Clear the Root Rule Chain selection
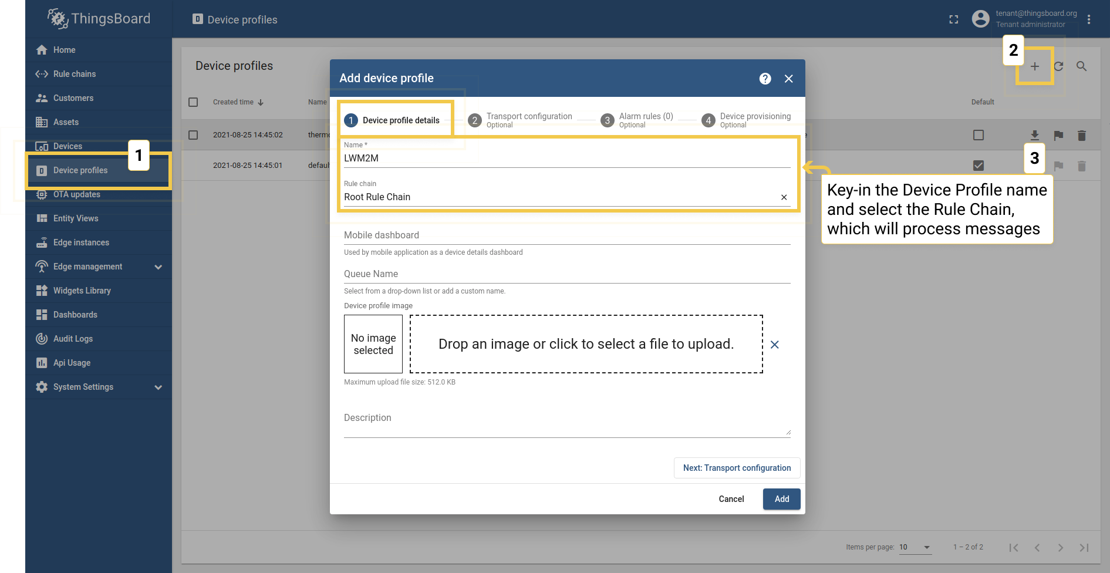The width and height of the screenshot is (1110, 573). (x=784, y=197)
